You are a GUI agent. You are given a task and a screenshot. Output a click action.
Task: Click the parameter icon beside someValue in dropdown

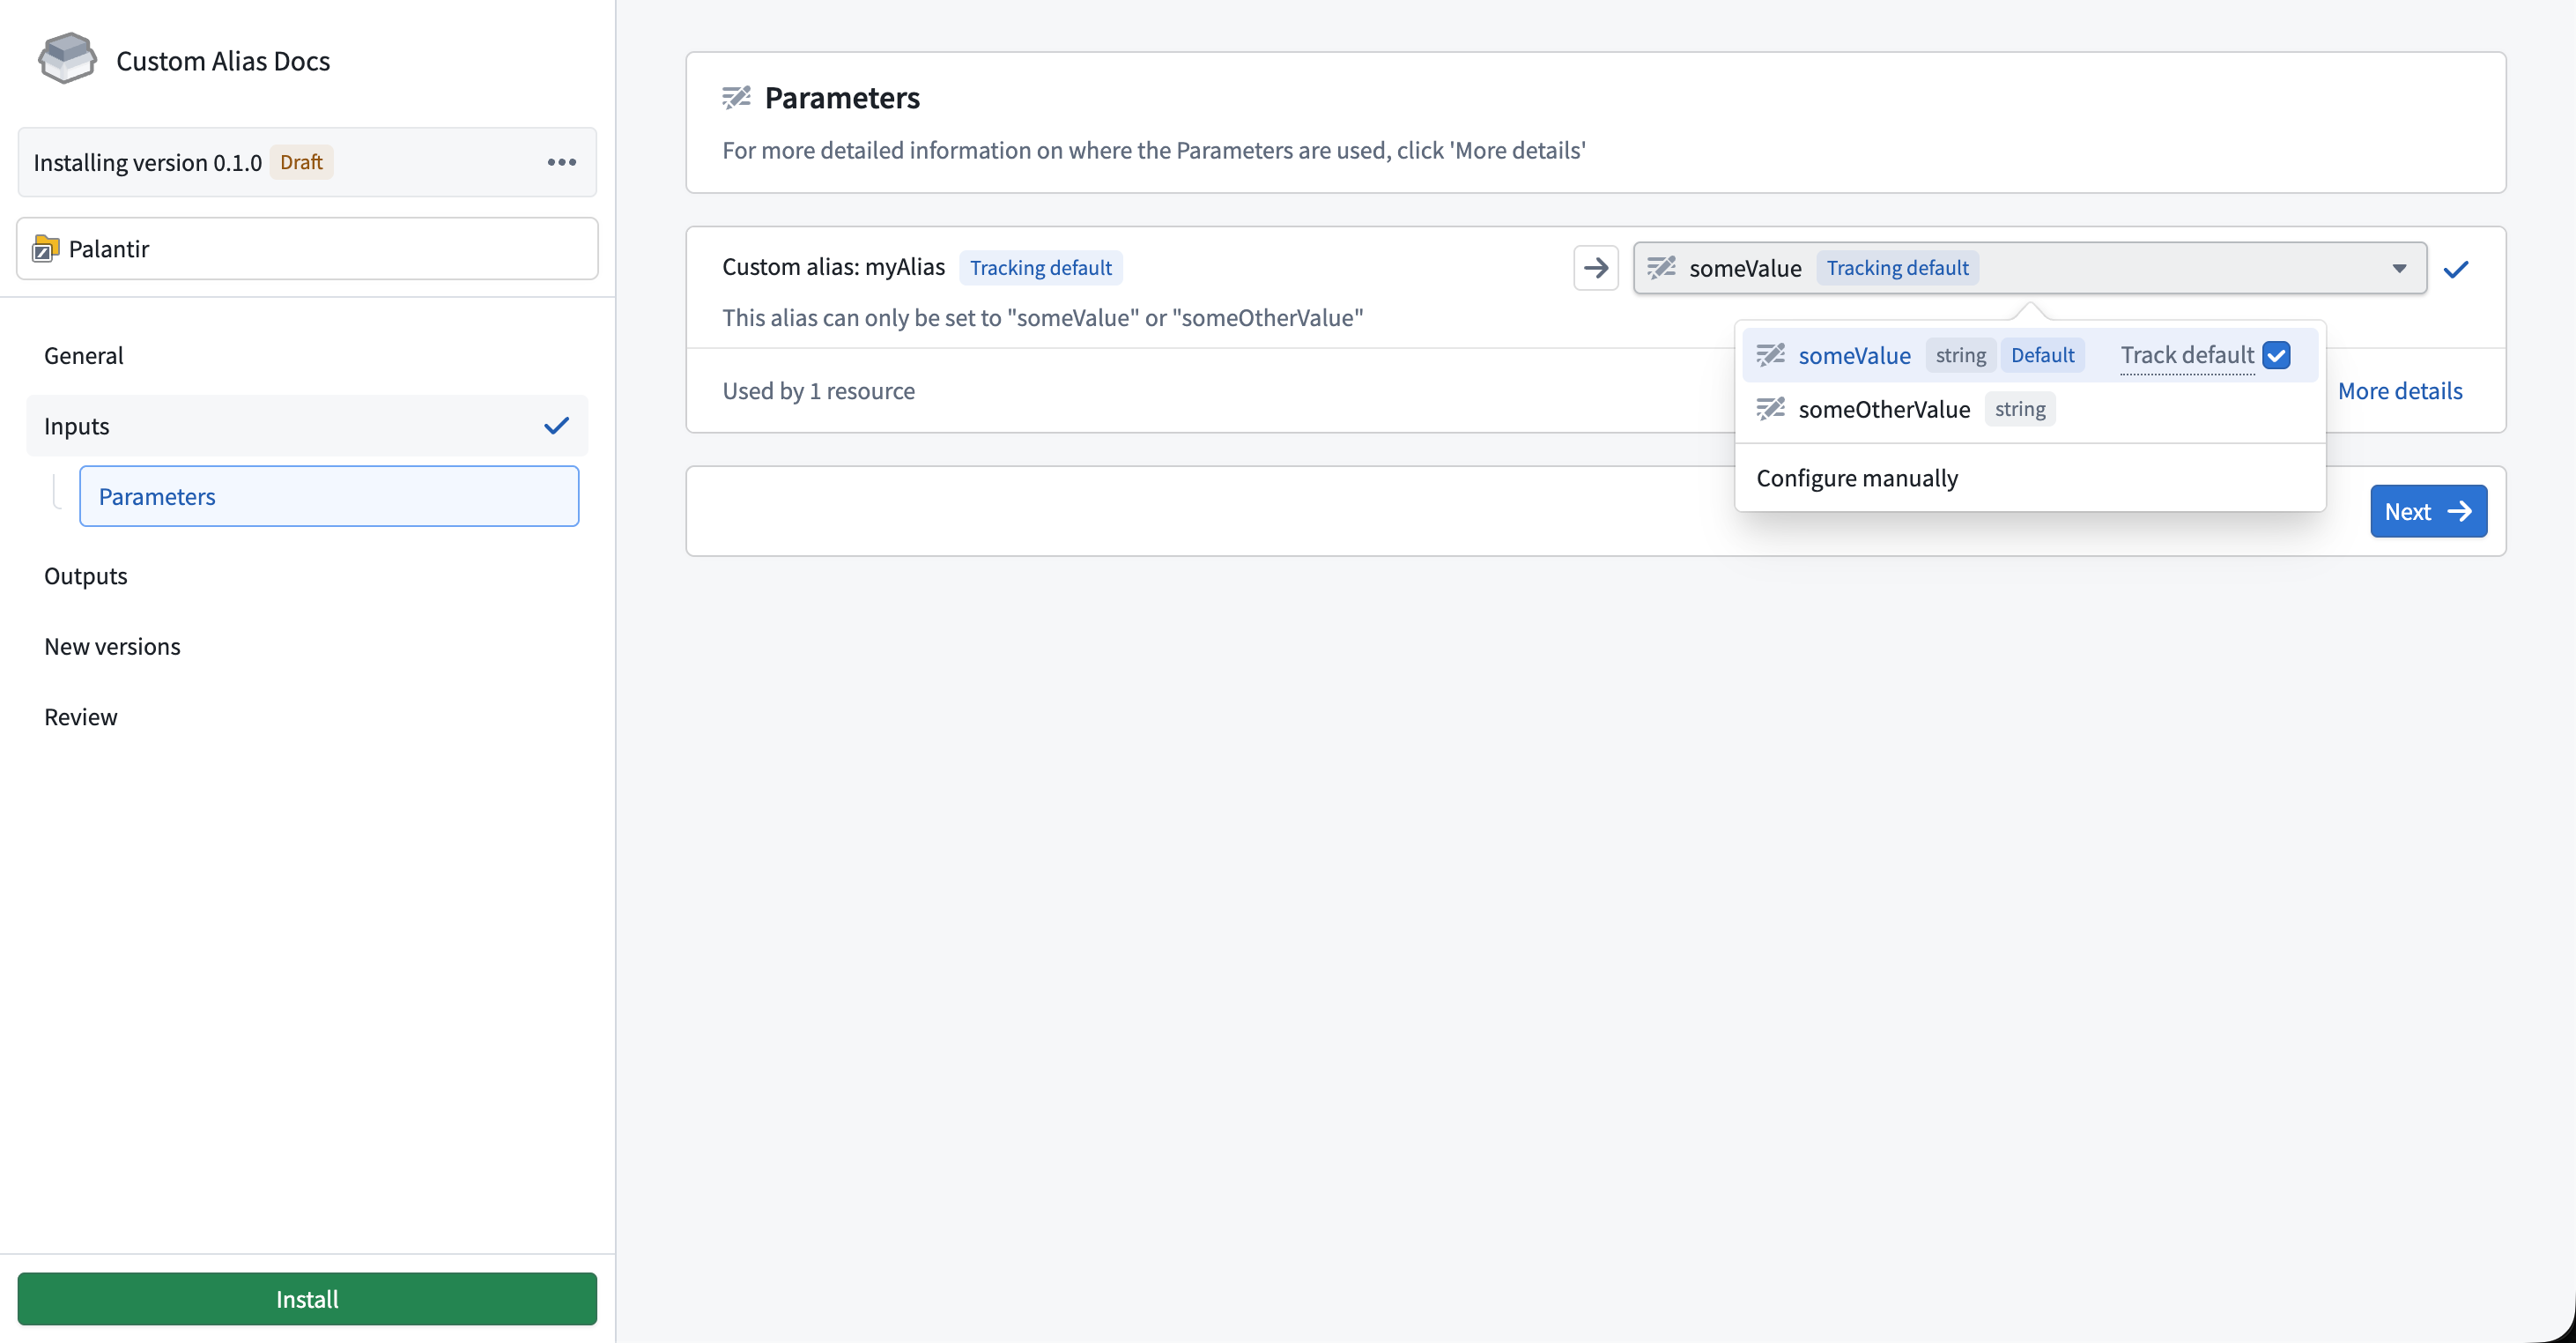[1770, 355]
